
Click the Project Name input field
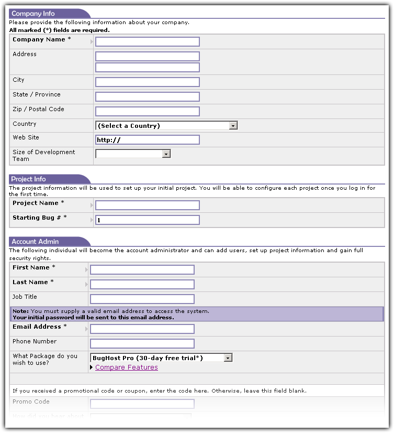[x=147, y=205]
